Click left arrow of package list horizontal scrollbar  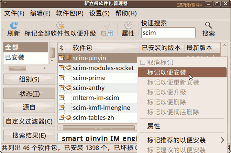pyautogui.click(x=60, y=128)
